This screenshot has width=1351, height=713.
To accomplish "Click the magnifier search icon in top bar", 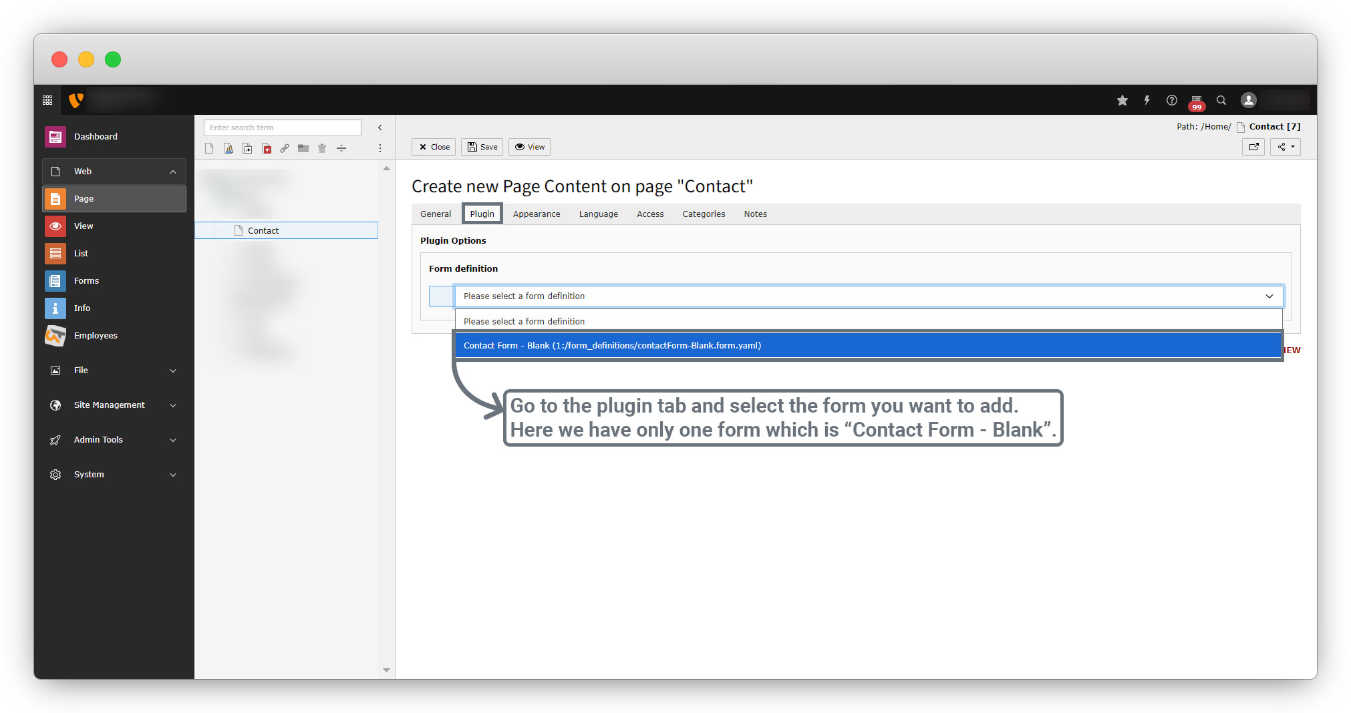I will click(x=1221, y=100).
